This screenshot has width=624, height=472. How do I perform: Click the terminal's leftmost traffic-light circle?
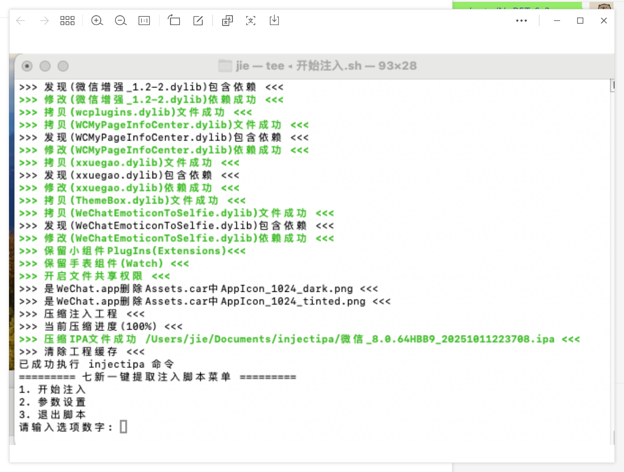tap(27, 66)
